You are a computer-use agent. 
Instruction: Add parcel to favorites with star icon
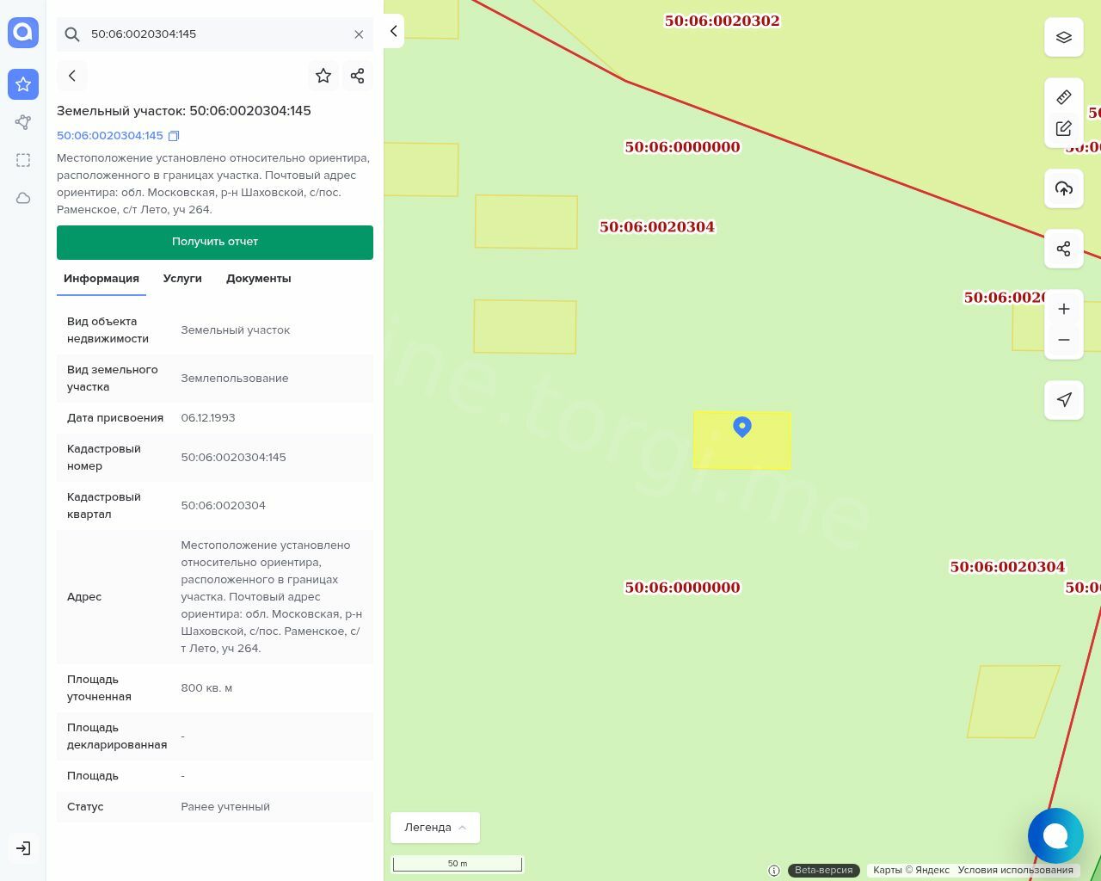point(323,76)
